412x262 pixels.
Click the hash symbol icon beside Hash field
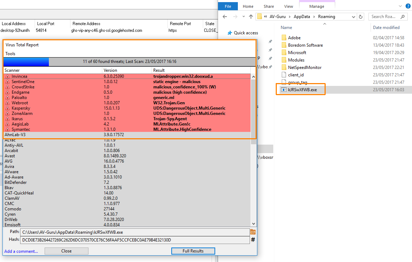(253, 240)
